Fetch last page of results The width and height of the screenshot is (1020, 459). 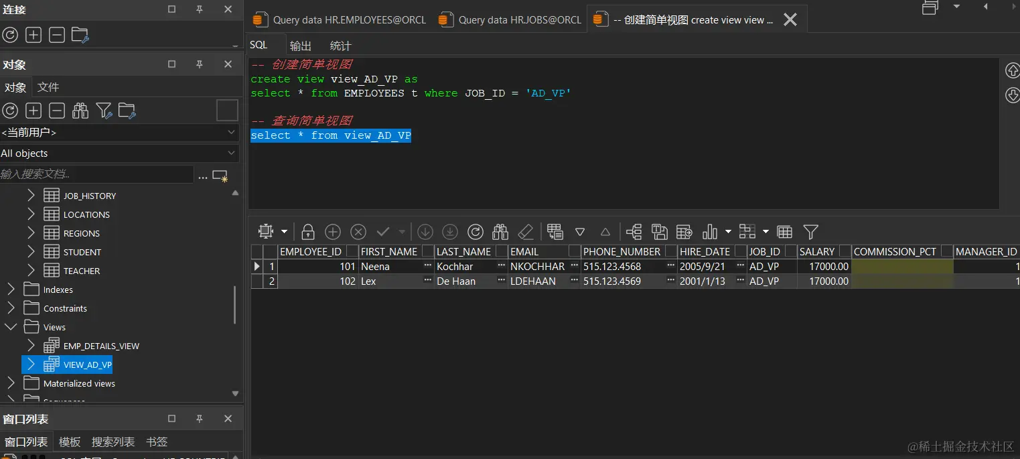[450, 232]
